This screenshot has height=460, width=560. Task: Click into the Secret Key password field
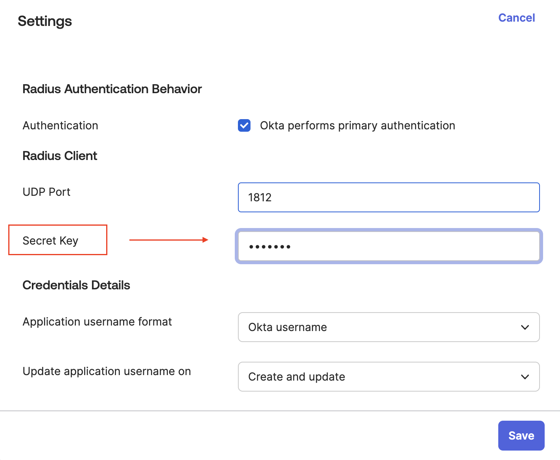coord(388,247)
